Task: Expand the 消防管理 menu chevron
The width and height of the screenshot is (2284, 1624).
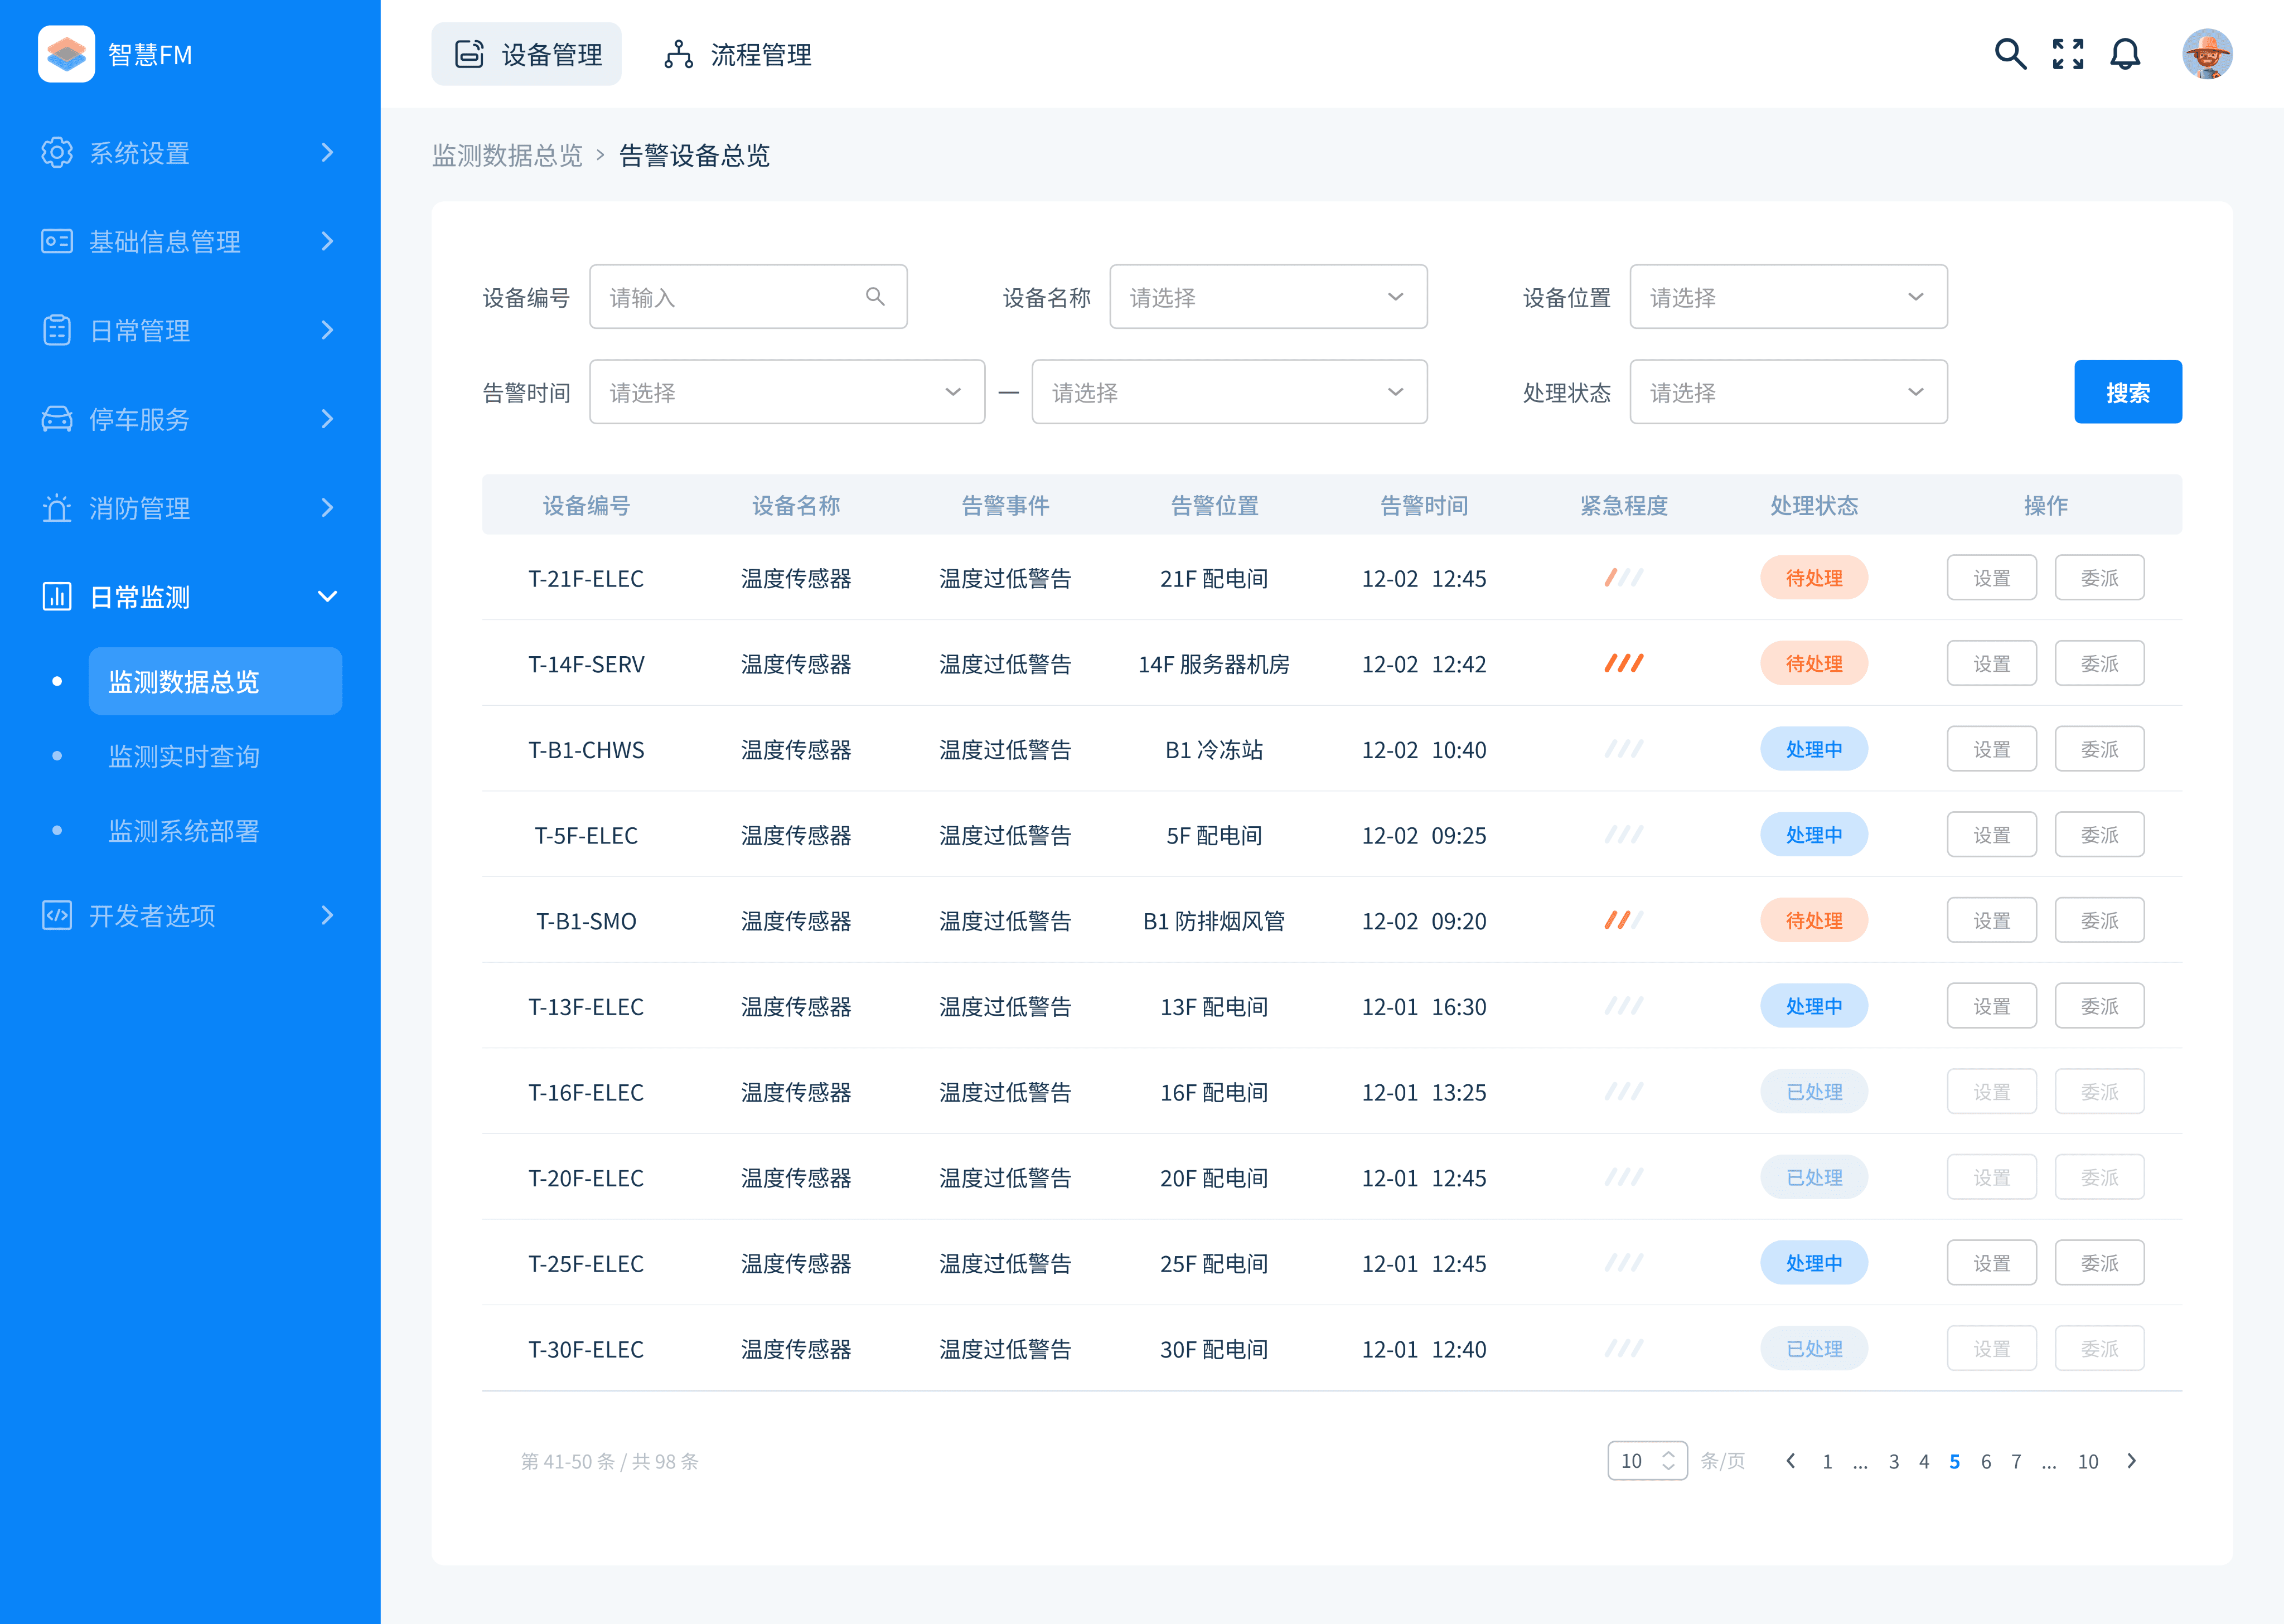Action: pyautogui.click(x=327, y=508)
